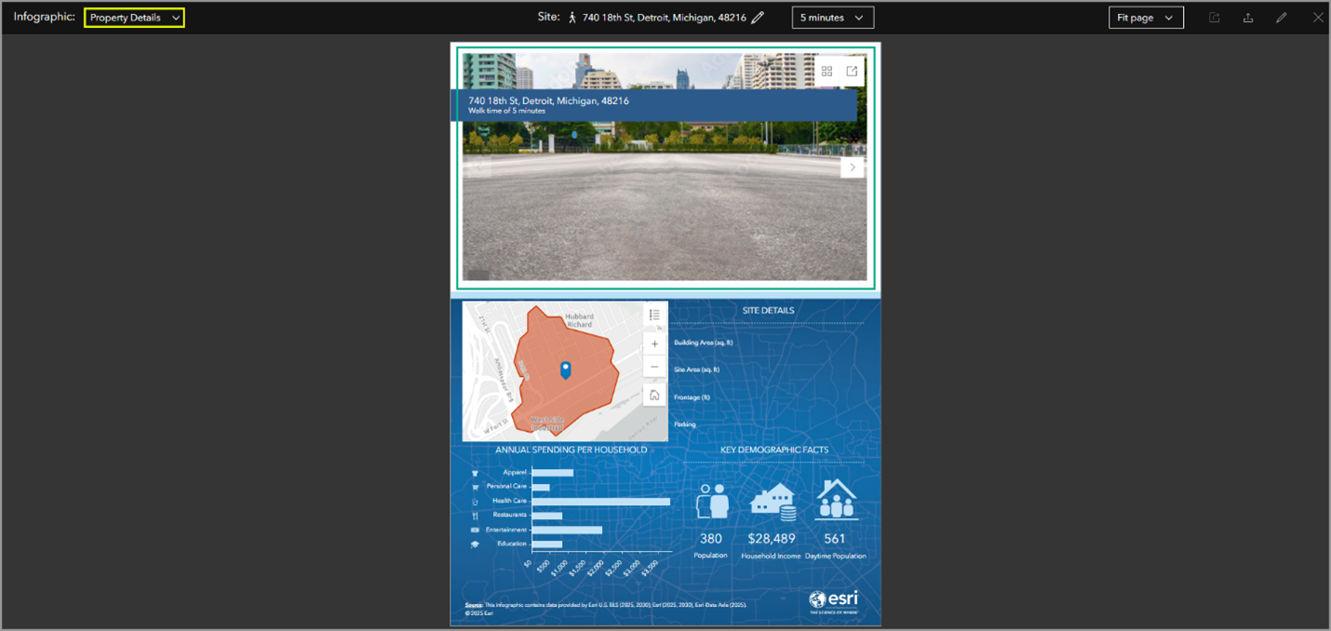Open the Property Details infographic dropdown
Viewport: 1331px width, 631px height.
point(133,17)
